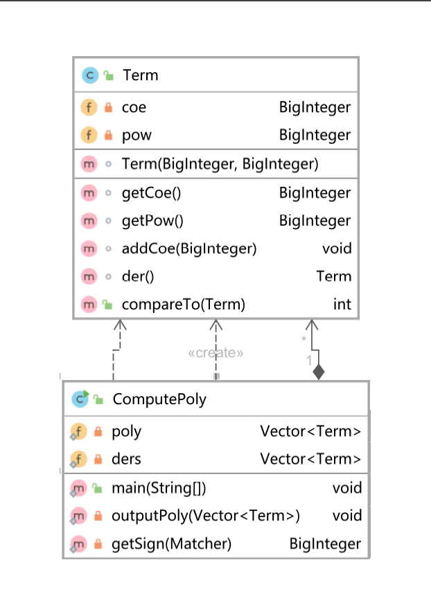Click the runnable class icon beside ComputePoly
This screenshot has height=614, width=431.
pyautogui.click(x=80, y=399)
